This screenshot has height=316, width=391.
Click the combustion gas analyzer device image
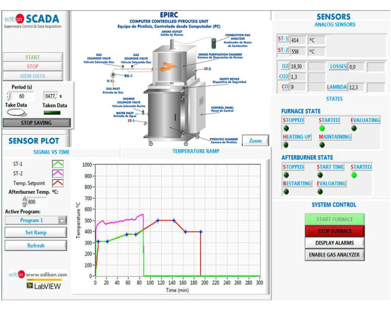point(215,43)
